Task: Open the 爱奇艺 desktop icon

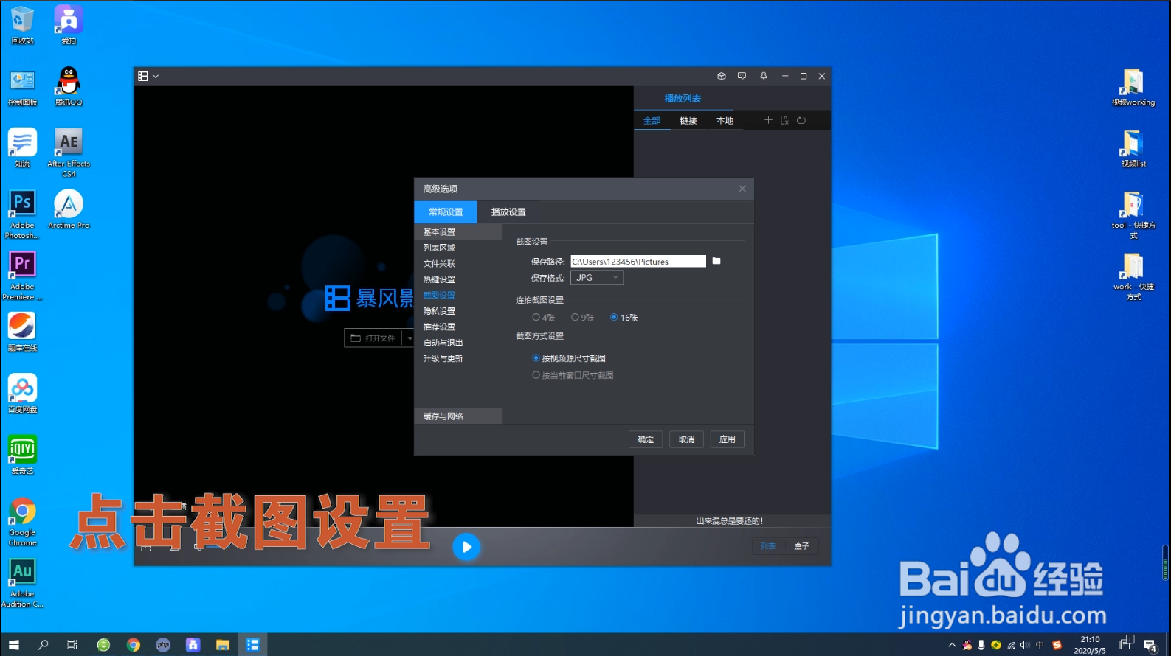Action: [x=22, y=455]
